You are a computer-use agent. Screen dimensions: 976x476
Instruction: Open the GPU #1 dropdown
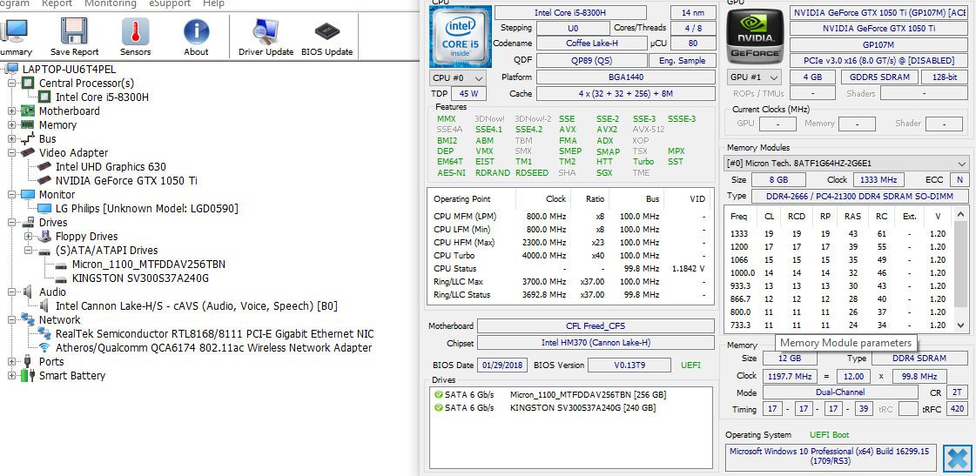coord(754,77)
